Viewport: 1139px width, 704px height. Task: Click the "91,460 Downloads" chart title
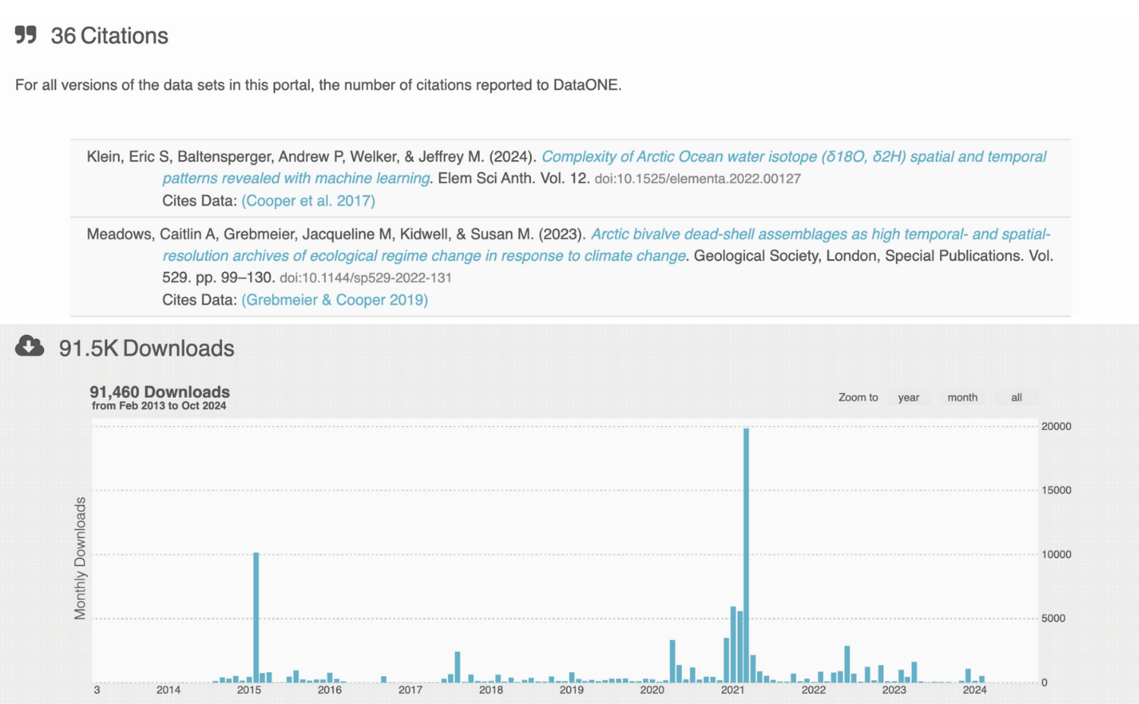pyautogui.click(x=159, y=392)
